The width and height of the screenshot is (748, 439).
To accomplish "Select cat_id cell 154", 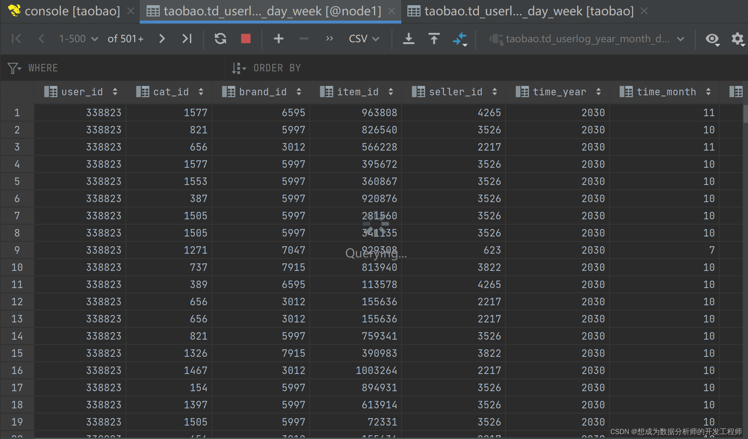I will [x=169, y=387].
